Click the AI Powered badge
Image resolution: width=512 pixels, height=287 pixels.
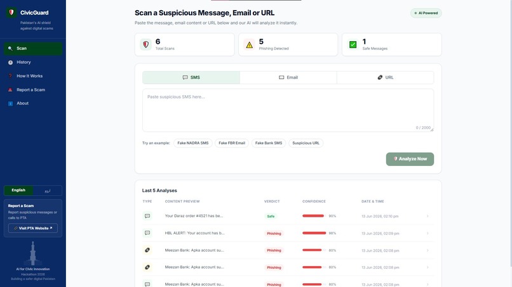point(426,13)
